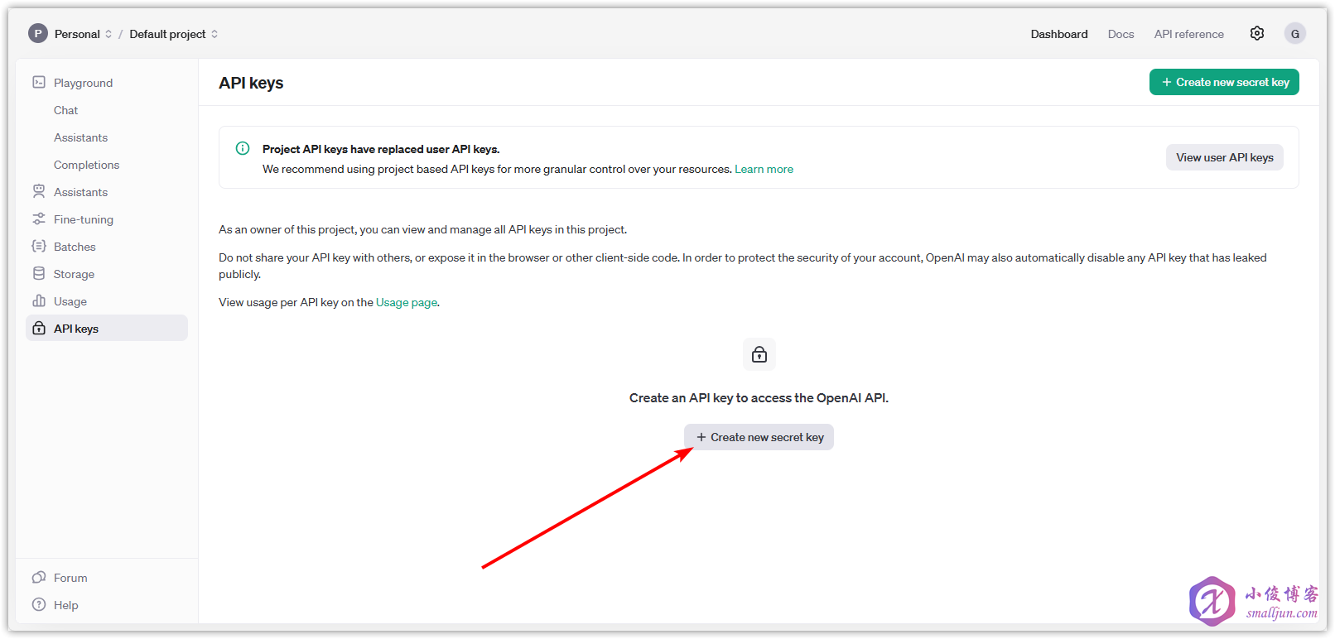Screen dimensions: 1335x639
Task: Click the API keys page heading
Action: coord(251,83)
